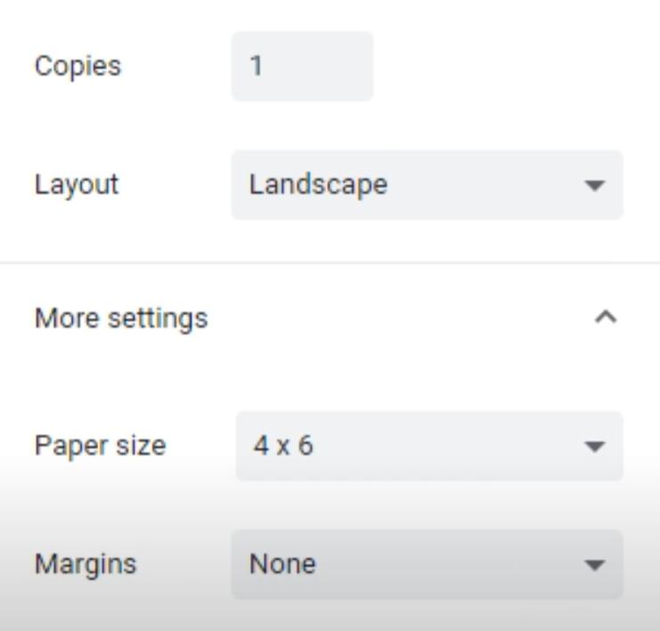Click the Landscape value text
Image resolution: width=660 pixels, height=631 pixels.
point(318,185)
